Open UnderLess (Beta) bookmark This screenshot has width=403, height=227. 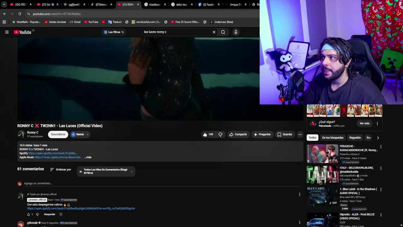pyautogui.click(x=221, y=22)
